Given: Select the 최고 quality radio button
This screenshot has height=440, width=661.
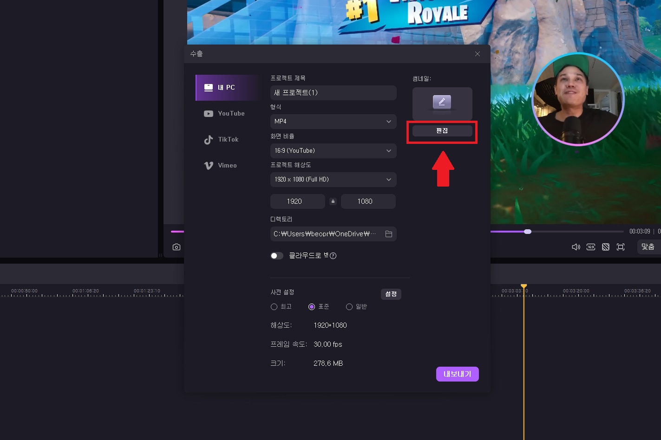Looking at the screenshot, I should (x=274, y=307).
